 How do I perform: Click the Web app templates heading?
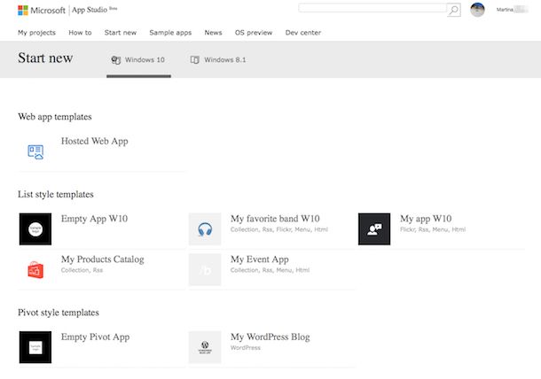tap(55, 117)
